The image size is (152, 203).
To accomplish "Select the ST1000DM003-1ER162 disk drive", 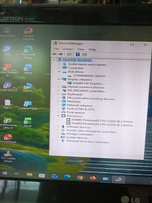I will pyautogui.click(x=89, y=76).
